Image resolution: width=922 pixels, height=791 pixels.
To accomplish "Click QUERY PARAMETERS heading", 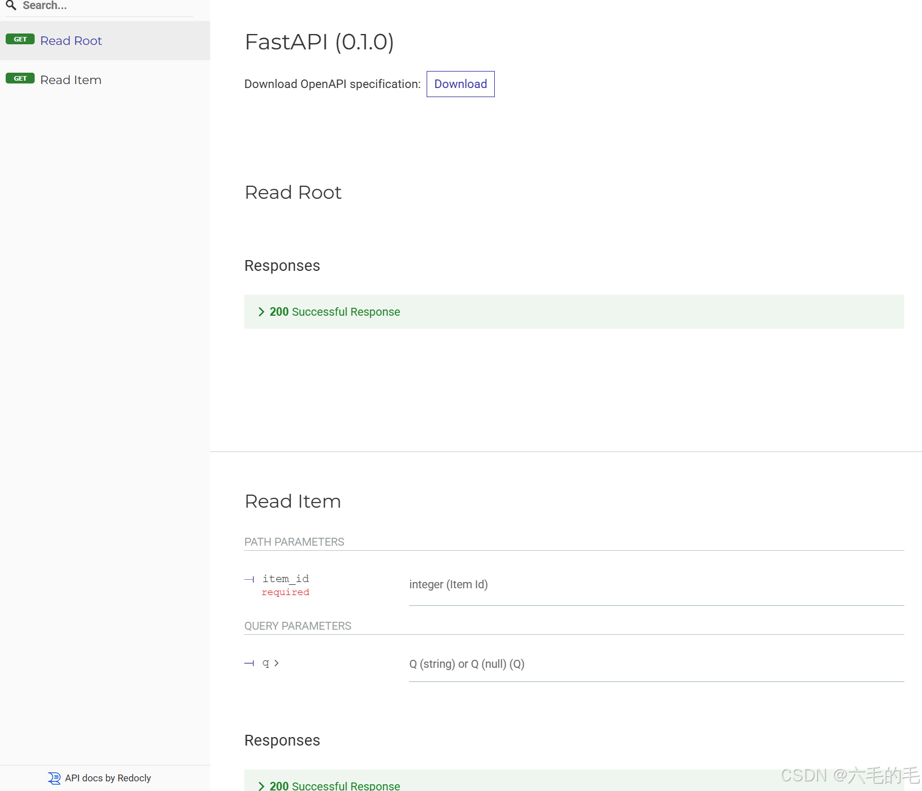I will tap(298, 626).
